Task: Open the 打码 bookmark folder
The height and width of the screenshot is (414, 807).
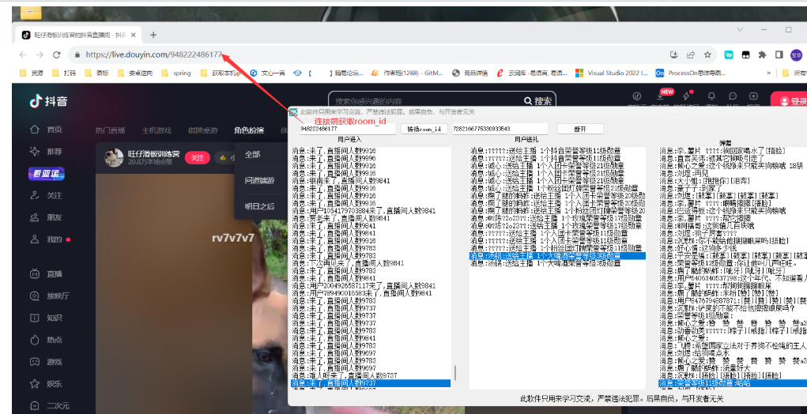Action: tap(64, 73)
